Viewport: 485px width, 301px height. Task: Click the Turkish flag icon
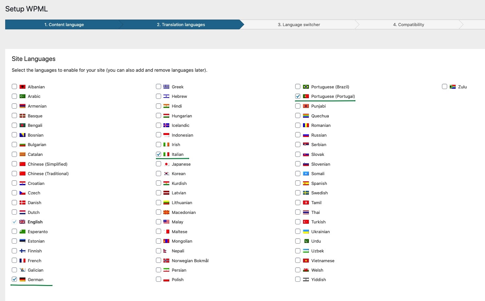pyautogui.click(x=306, y=222)
